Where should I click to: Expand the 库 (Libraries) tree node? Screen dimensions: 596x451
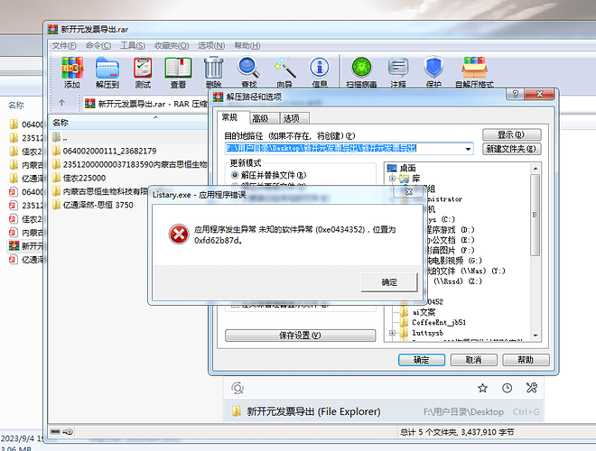pos(392,179)
